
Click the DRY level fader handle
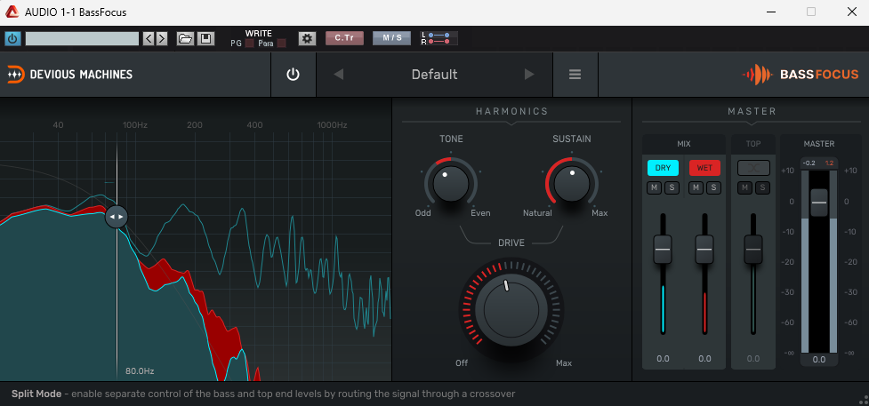click(x=663, y=250)
